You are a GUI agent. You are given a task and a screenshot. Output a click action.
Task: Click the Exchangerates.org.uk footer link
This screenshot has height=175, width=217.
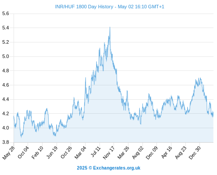(117, 168)
